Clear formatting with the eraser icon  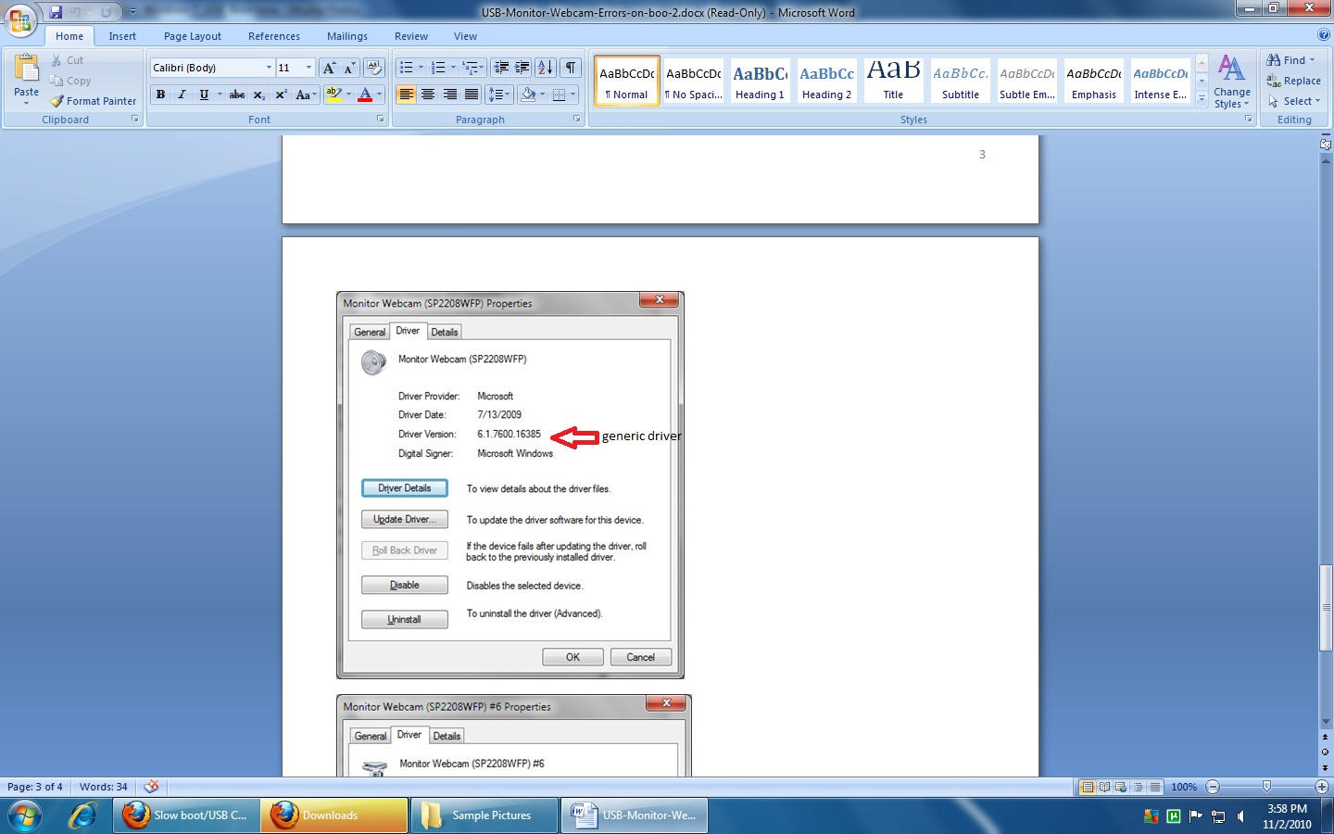(x=374, y=68)
